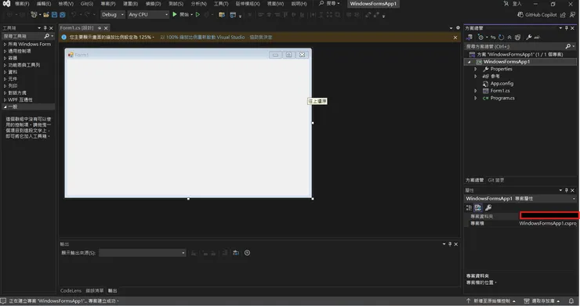The height and width of the screenshot is (306, 580).
Task: Open the Any CPU platform dropdown
Action: click(148, 14)
